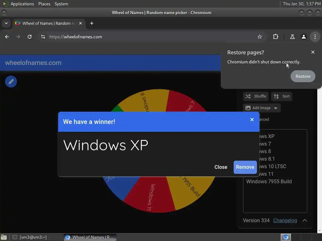Click the wheelofnames.com header logo text
Viewport: 322px width, 241px height.
(x=33, y=63)
